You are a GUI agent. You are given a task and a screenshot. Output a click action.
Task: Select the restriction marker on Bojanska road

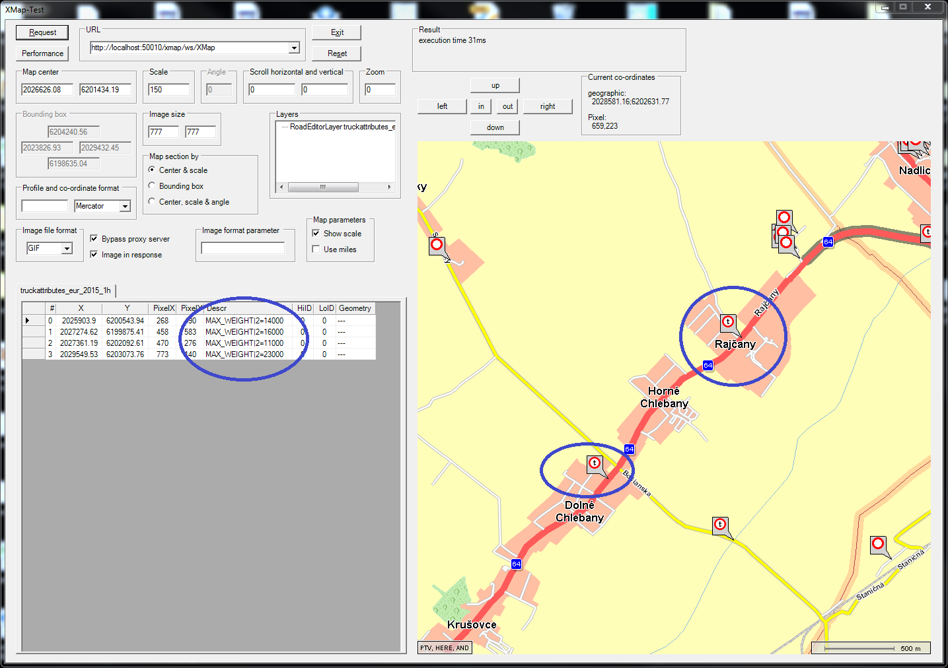(x=720, y=525)
